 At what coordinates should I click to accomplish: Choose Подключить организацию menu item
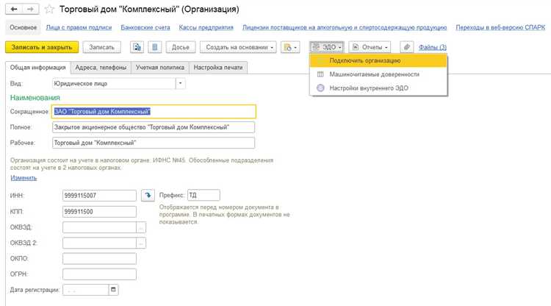point(378,60)
